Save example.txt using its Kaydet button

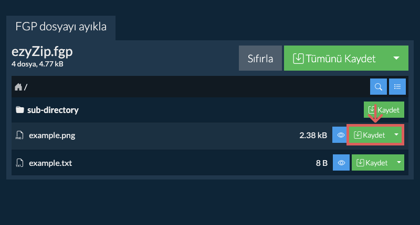click(372, 163)
